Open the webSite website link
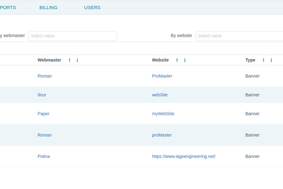 160,95
